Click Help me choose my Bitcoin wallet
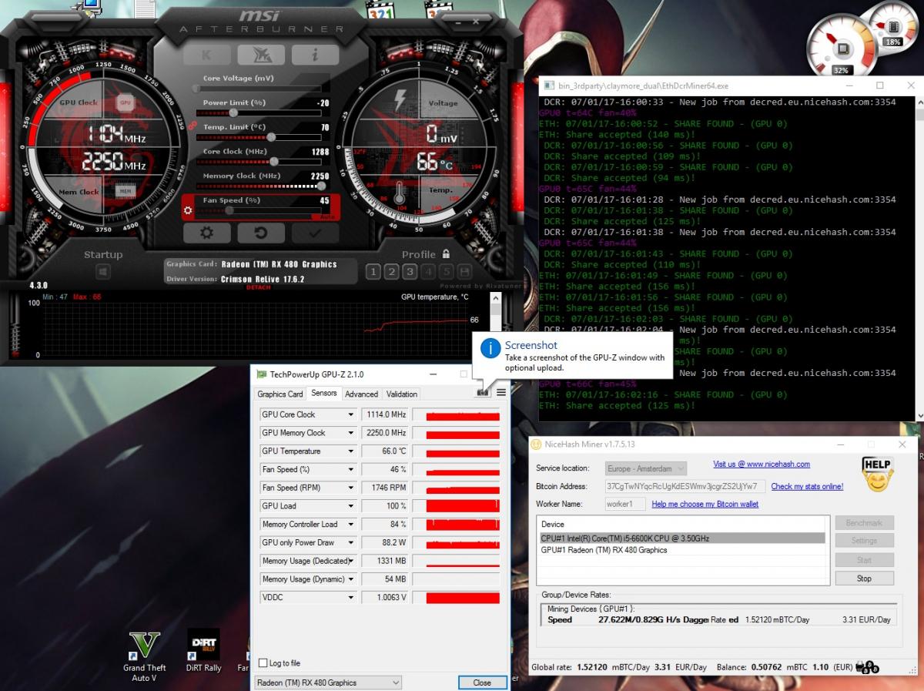 coord(705,505)
